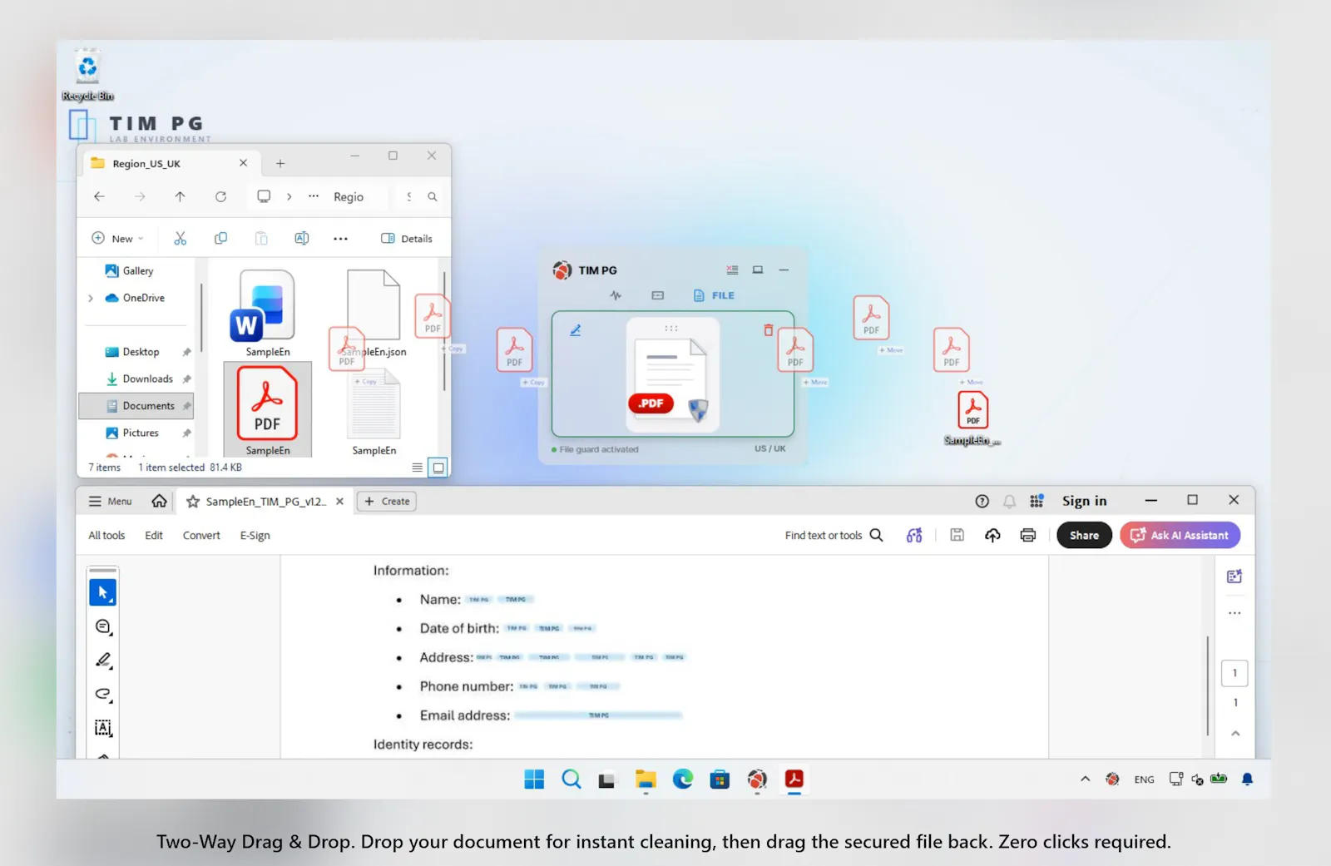1331x866 pixels.
Task: Toggle the Details pane in File Explorer
Action: coord(407,239)
